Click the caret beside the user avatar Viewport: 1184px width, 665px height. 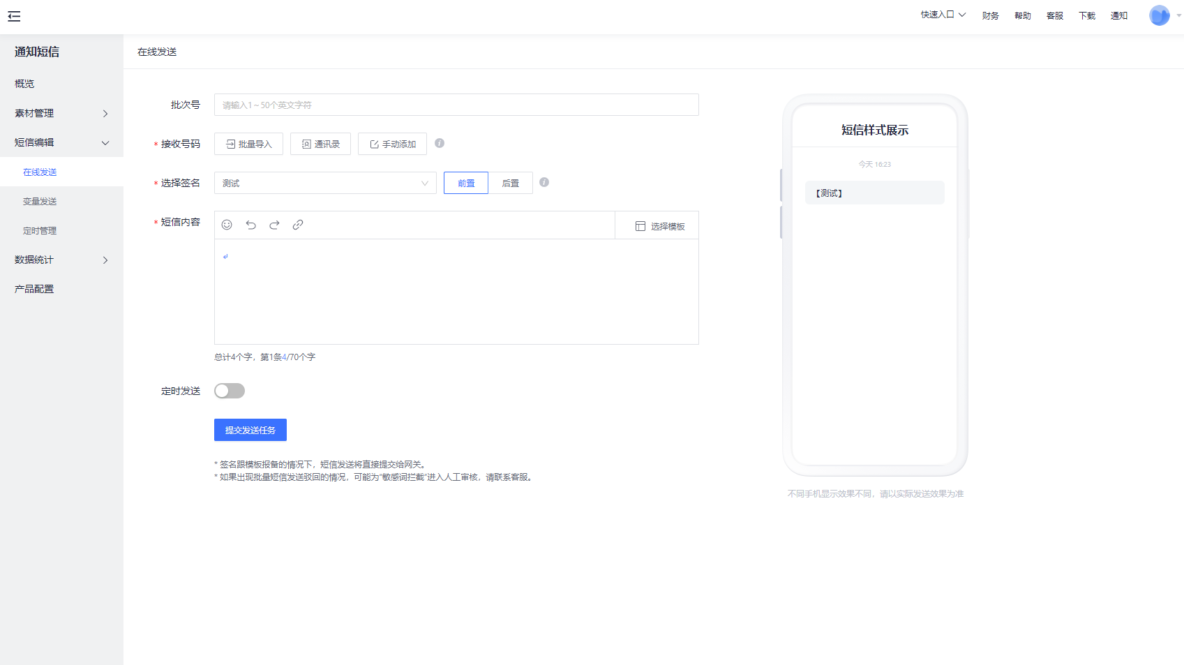pyautogui.click(x=1179, y=15)
